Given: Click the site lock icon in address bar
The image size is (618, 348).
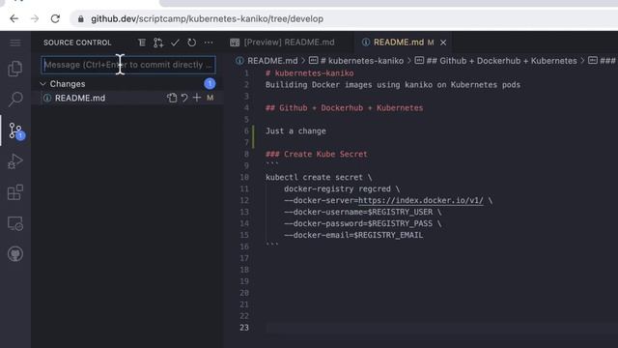Looking at the screenshot, I should pos(81,19).
